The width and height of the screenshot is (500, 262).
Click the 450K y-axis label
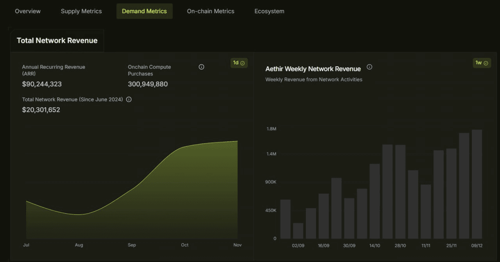(270, 211)
